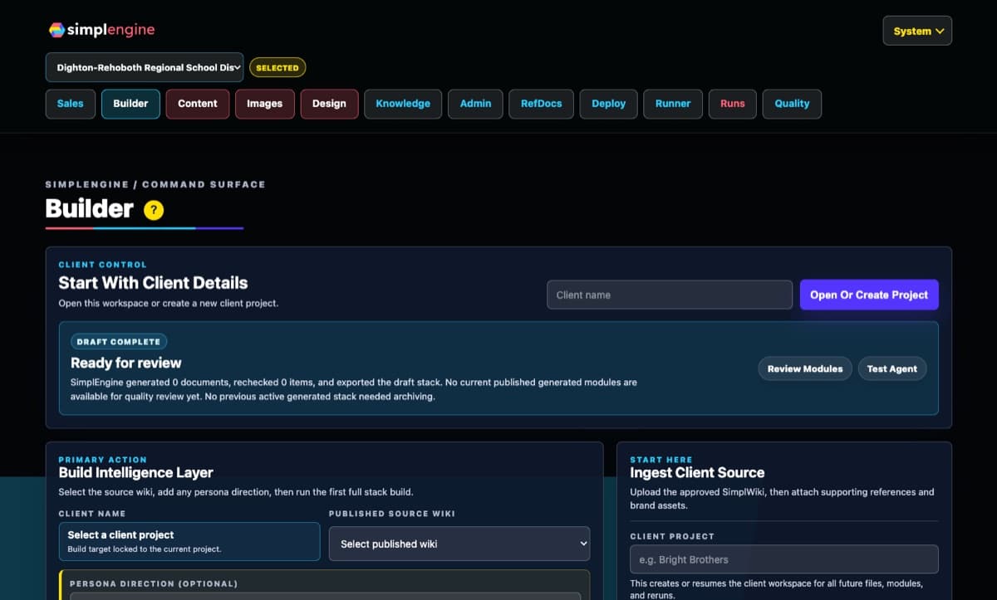Screen dimensions: 997x600
Task: Open the Runs tab
Action: tap(733, 104)
